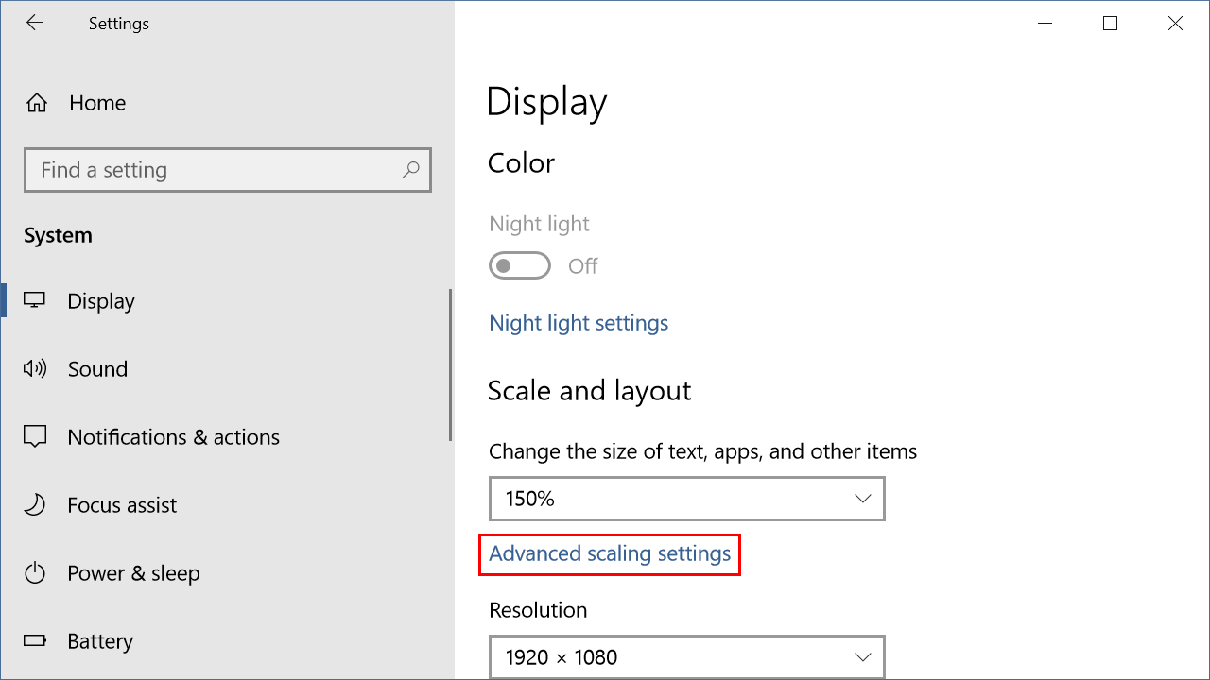Open the 150% scale dropdown
The image size is (1210, 680).
tap(686, 499)
